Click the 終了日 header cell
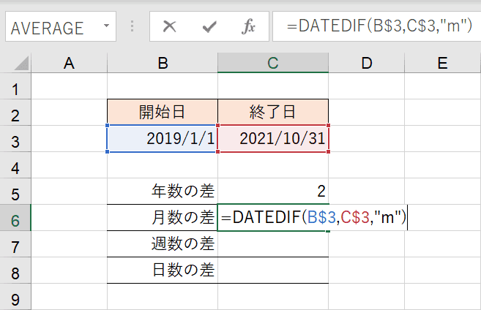Screen dimensions: 481x310 tap(273, 112)
